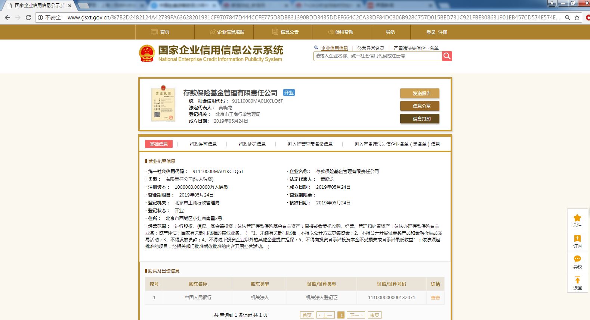Click registered capital 1000000.000000万人民币
This screenshot has width=590, height=320.
(201, 187)
